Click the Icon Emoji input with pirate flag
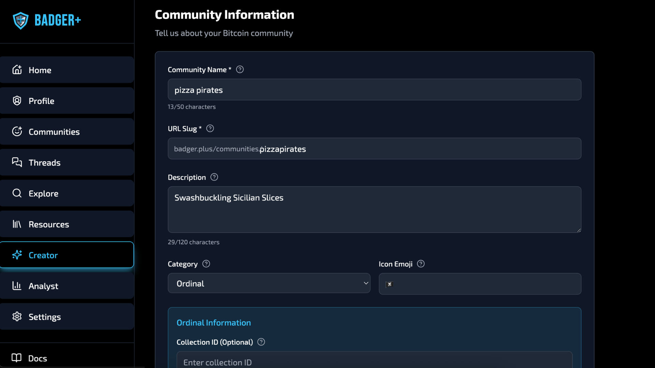The height and width of the screenshot is (368, 655). [x=480, y=284]
